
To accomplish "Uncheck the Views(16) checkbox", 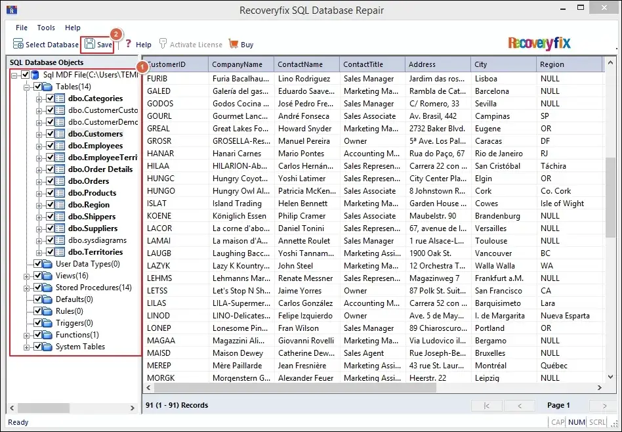I will (38, 276).
